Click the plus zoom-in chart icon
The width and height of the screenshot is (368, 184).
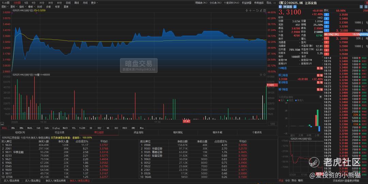(250, 11)
